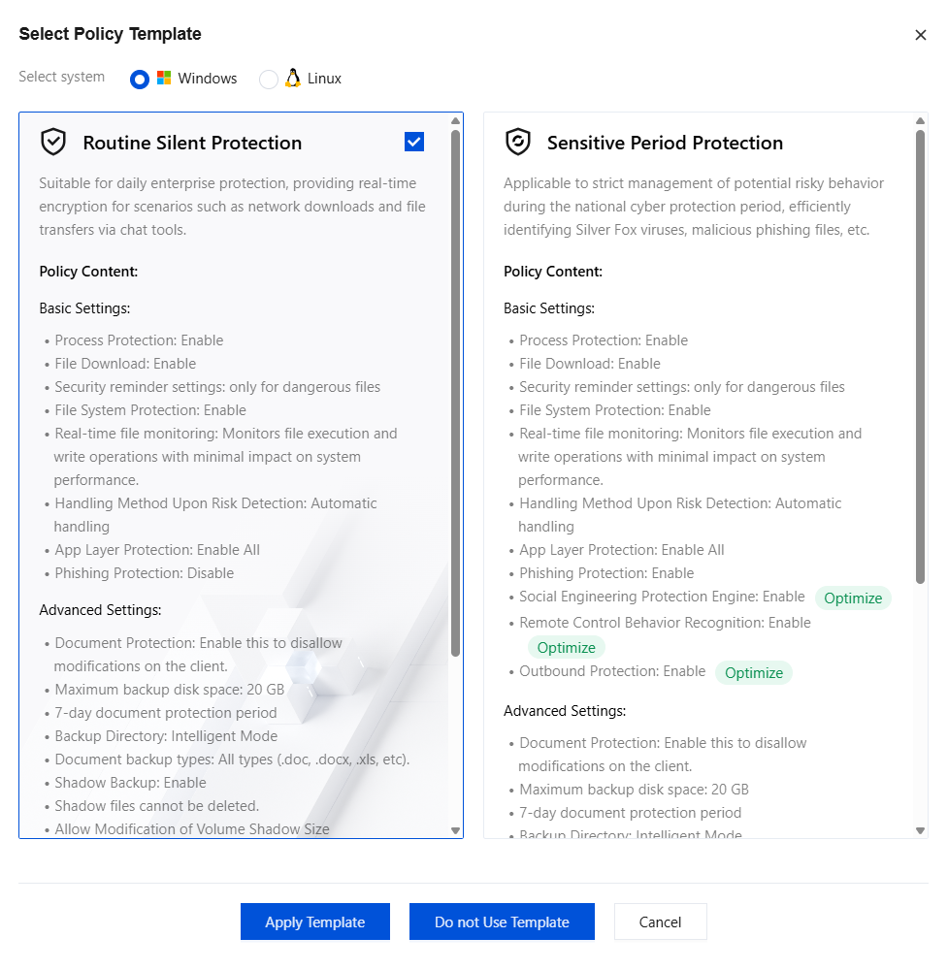This screenshot has width=948, height=970.
Task: Click the shield icon beside Routine Silent Protection
Action: tap(53, 142)
